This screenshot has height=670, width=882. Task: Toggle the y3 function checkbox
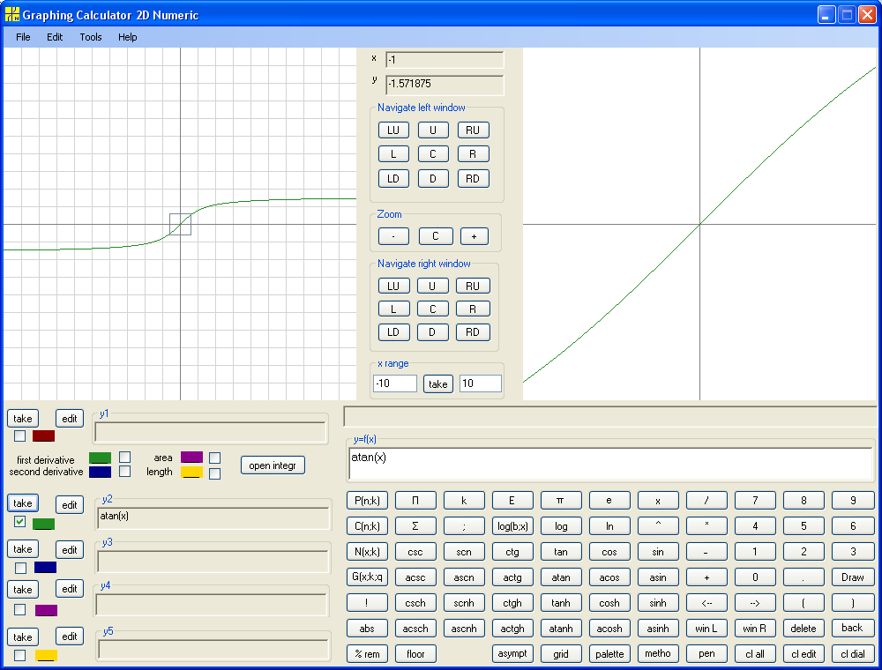click(21, 568)
